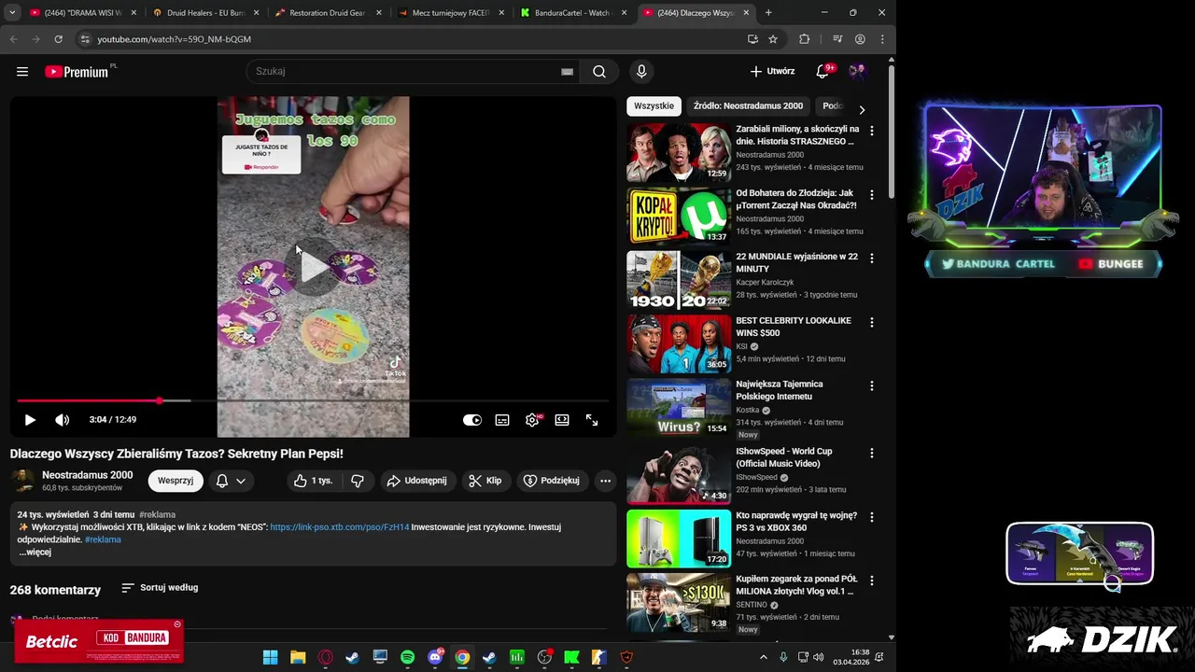Switch to BanduraCartel Kick tab

click(x=573, y=13)
